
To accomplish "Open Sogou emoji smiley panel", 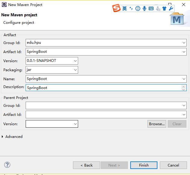I will pyautogui.click(x=138, y=8).
